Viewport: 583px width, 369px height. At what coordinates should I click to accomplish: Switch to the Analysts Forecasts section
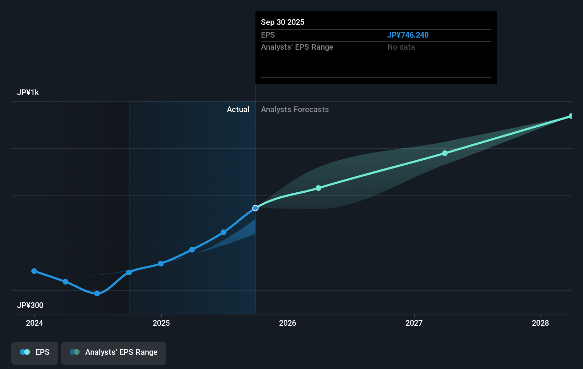pos(295,109)
